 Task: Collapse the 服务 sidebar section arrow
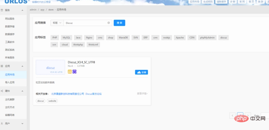[x=22, y=10]
